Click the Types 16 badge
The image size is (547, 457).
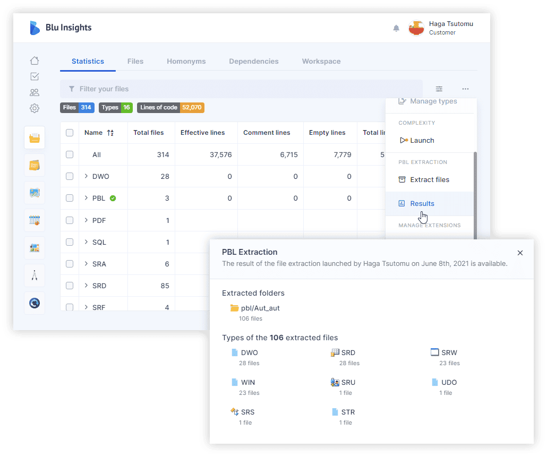[115, 108]
